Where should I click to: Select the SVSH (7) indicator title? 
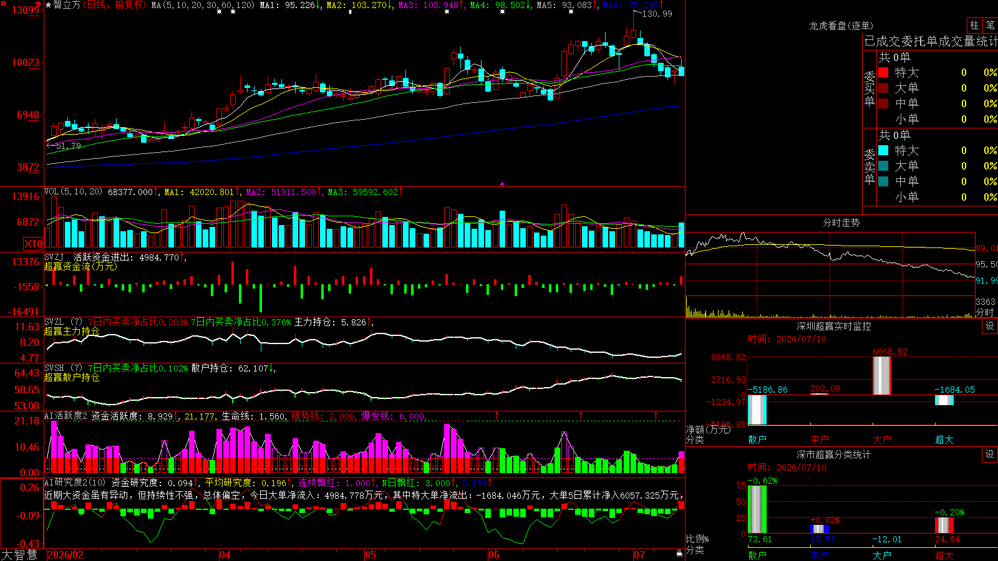click(64, 368)
